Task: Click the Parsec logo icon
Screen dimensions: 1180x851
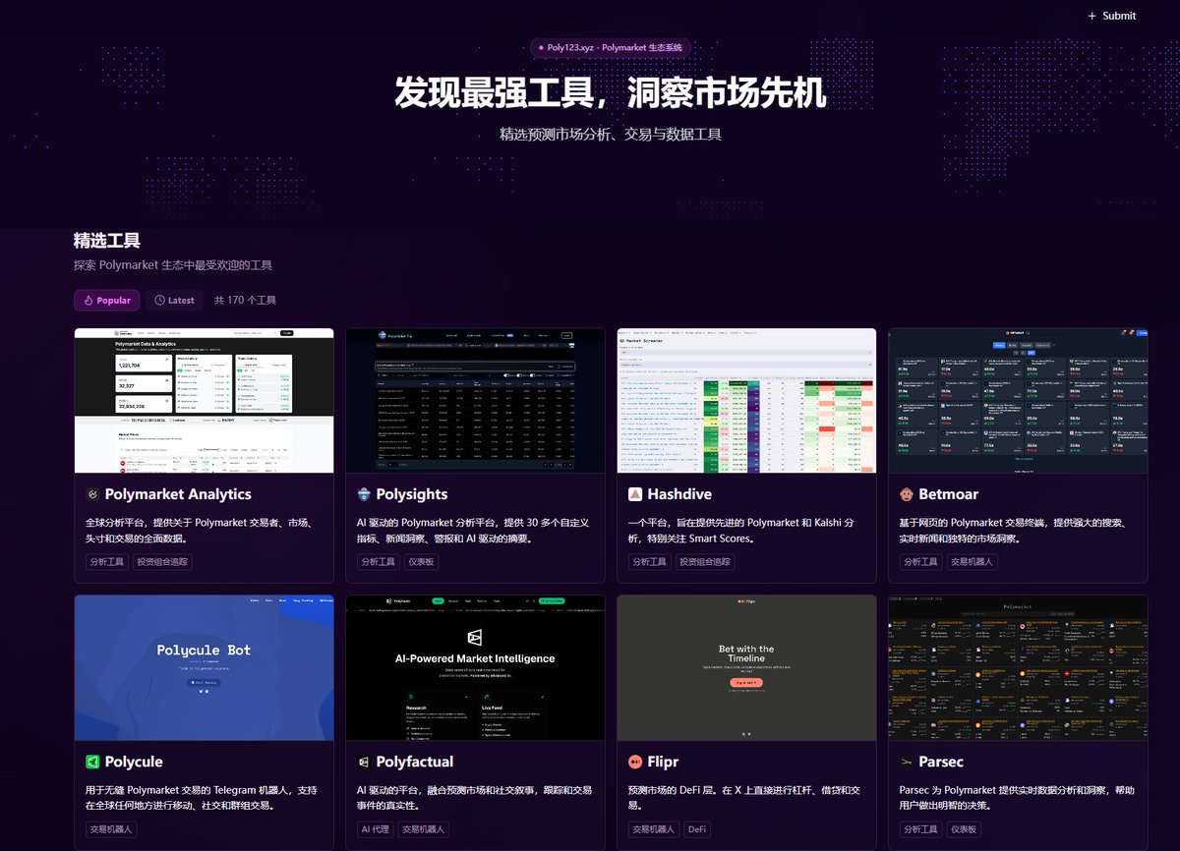Action: pos(907,762)
